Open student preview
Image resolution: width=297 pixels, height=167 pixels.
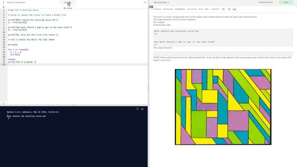click(265, 2)
